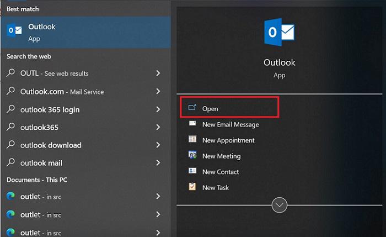Choose New Task action

[216, 188]
